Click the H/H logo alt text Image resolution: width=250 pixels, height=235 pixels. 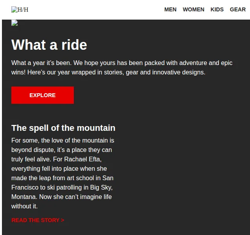pos(23,10)
